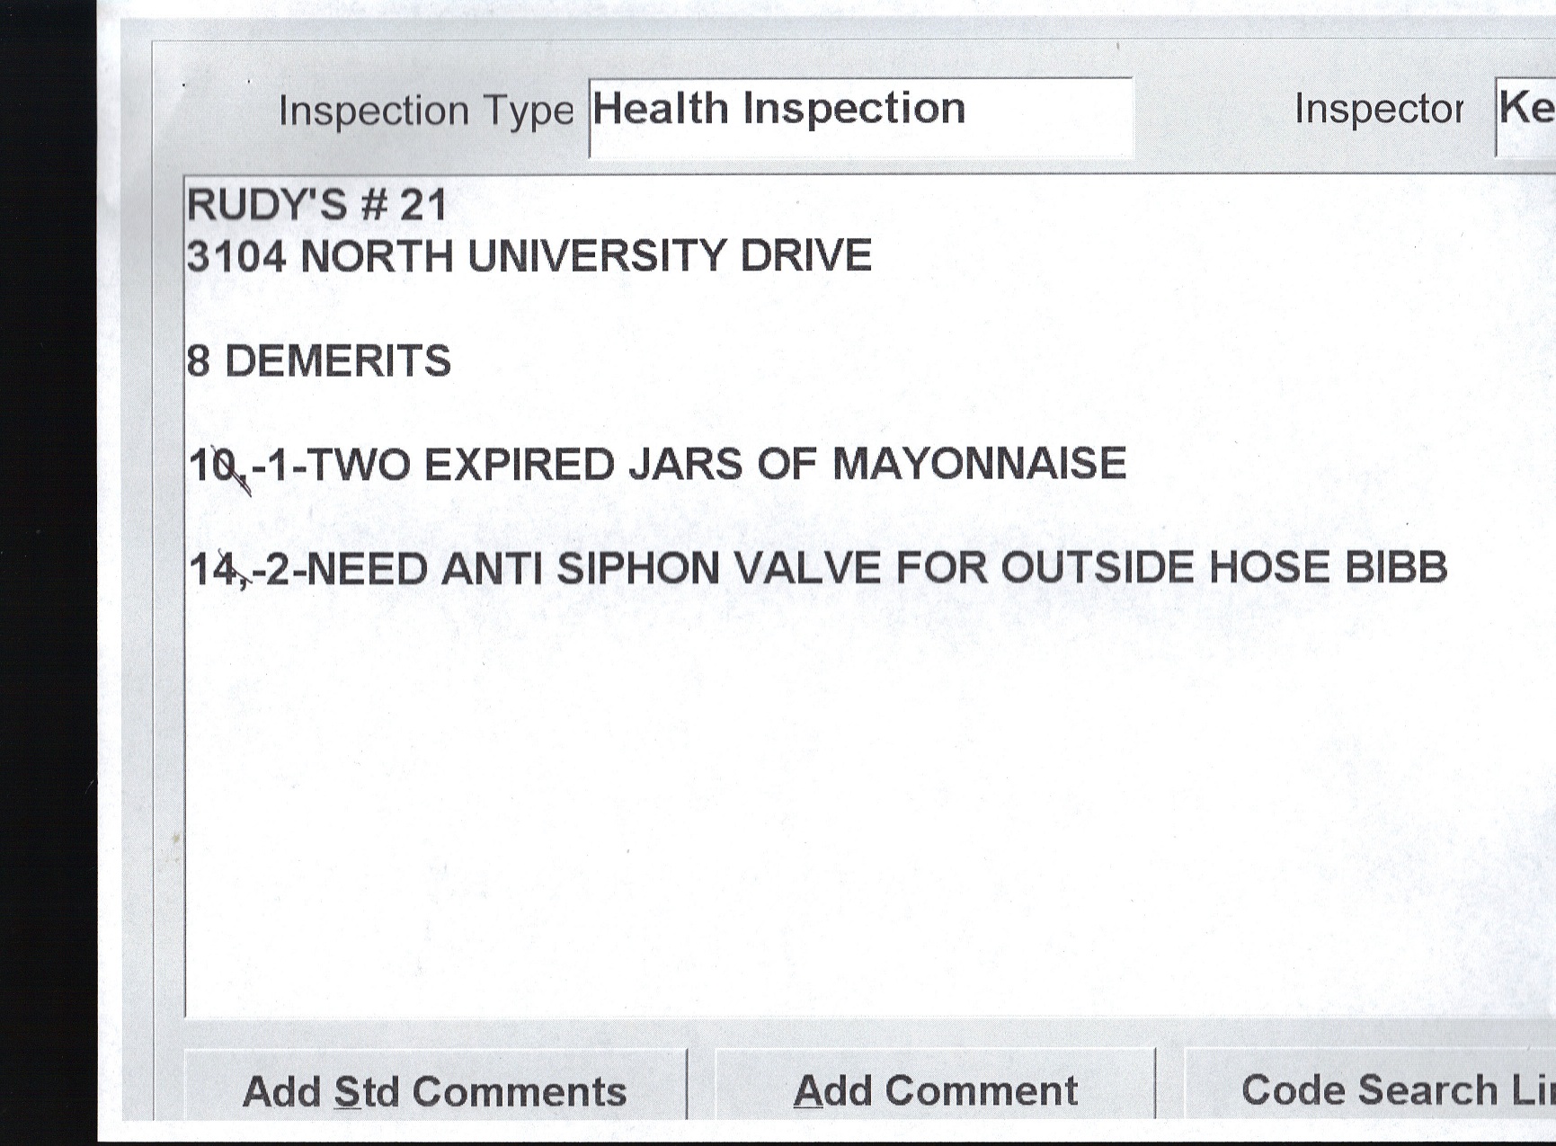Screen dimensions: 1556x1146
Task: Click the Inspection Type field
Action: [x=859, y=117]
